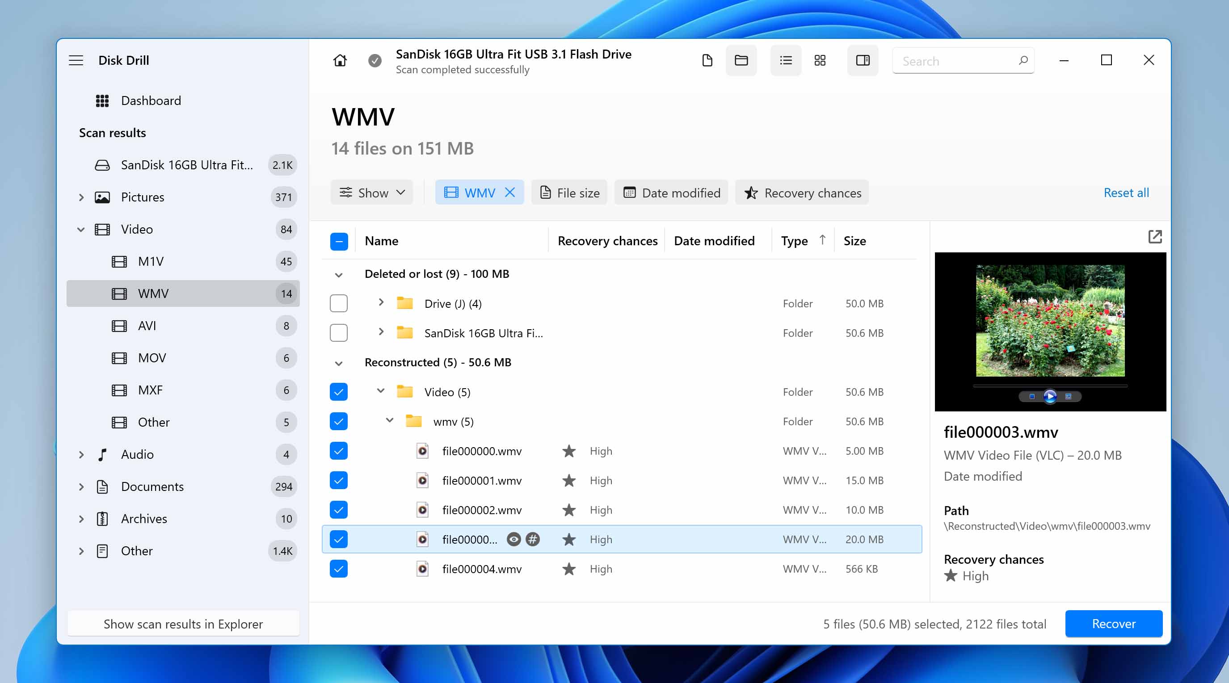The width and height of the screenshot is (1229, 683).
Task: Open Date modified filter
Action: click(671, 193)
